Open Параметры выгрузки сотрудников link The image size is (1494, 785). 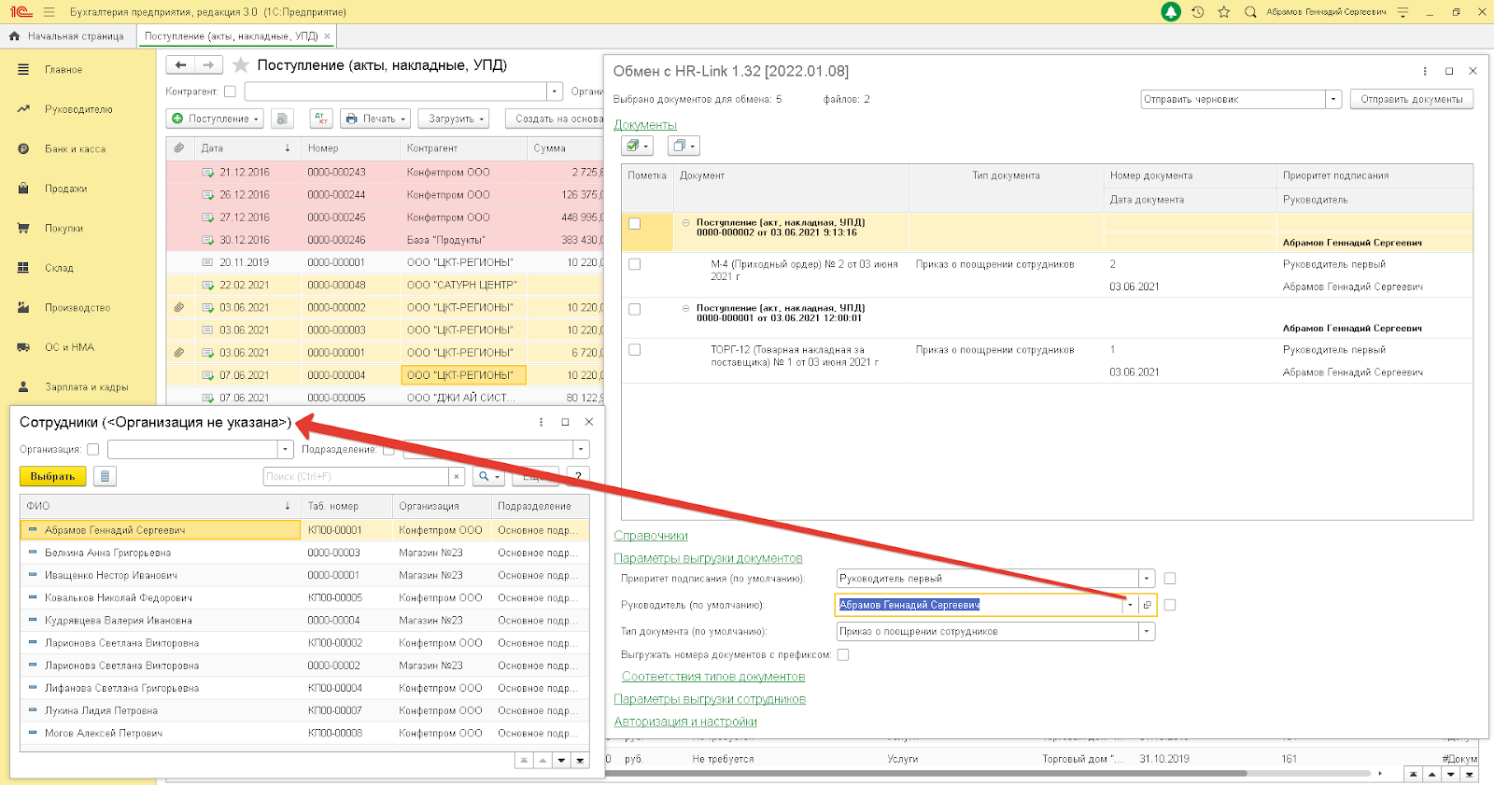710,699
